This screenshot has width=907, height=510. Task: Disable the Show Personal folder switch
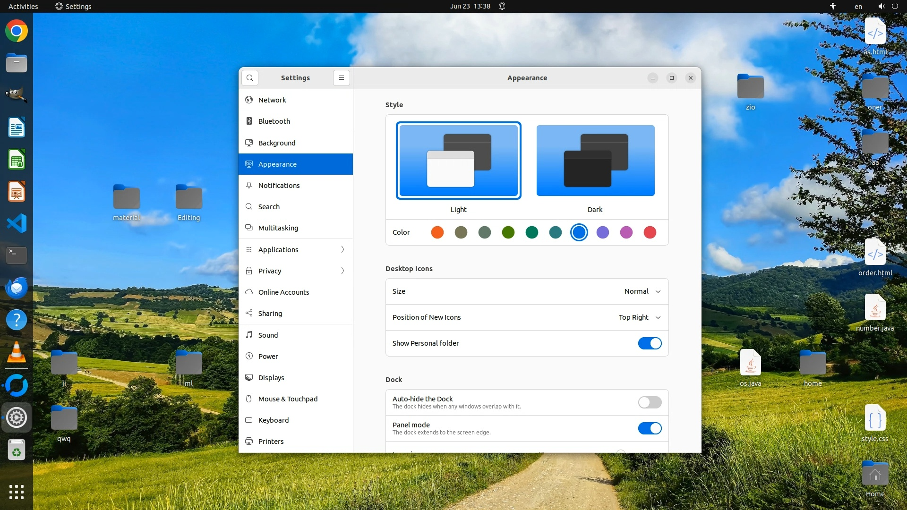point(650,343)
